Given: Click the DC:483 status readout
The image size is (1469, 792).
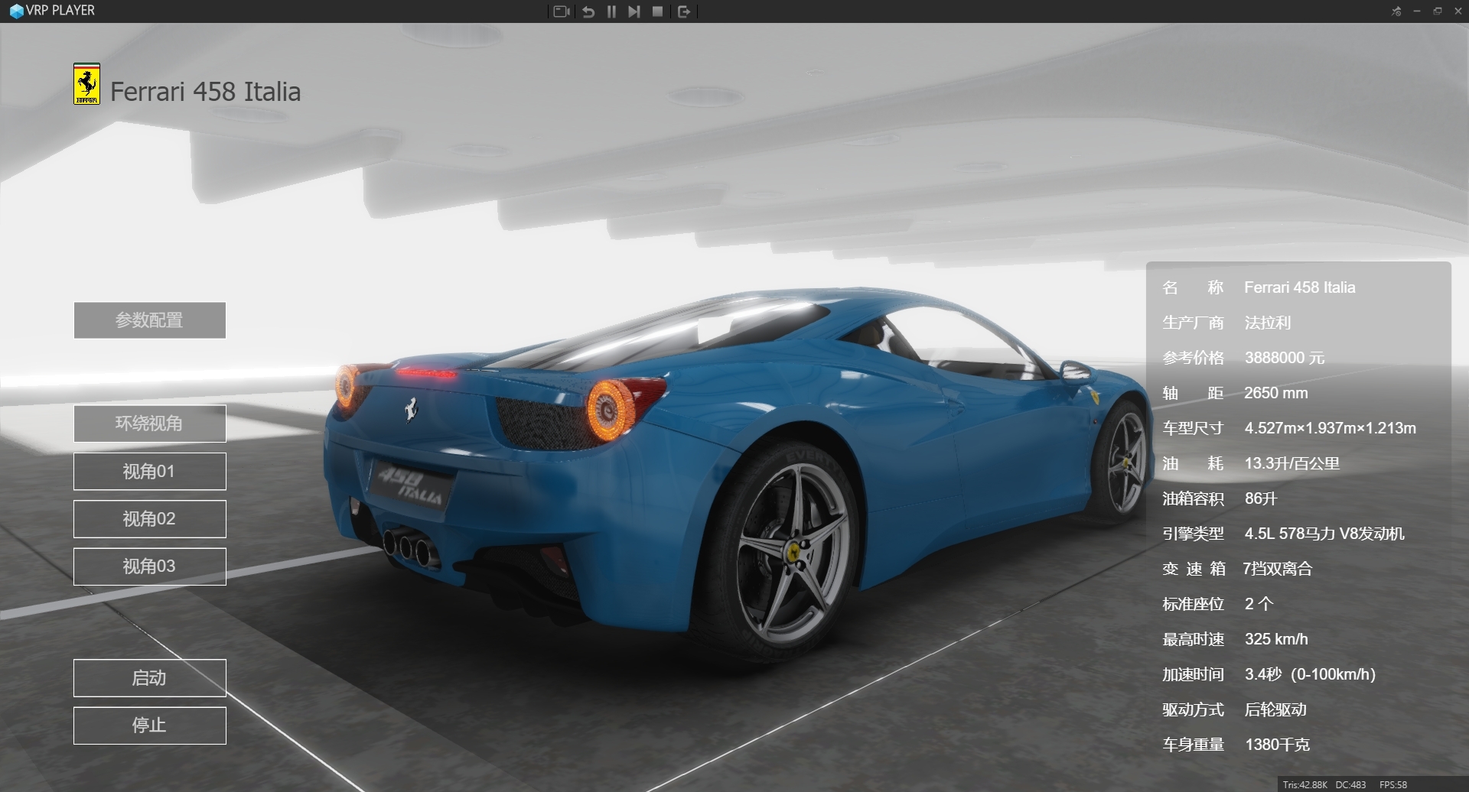Looking at the screenshot, I should [x=1351, y=785].
